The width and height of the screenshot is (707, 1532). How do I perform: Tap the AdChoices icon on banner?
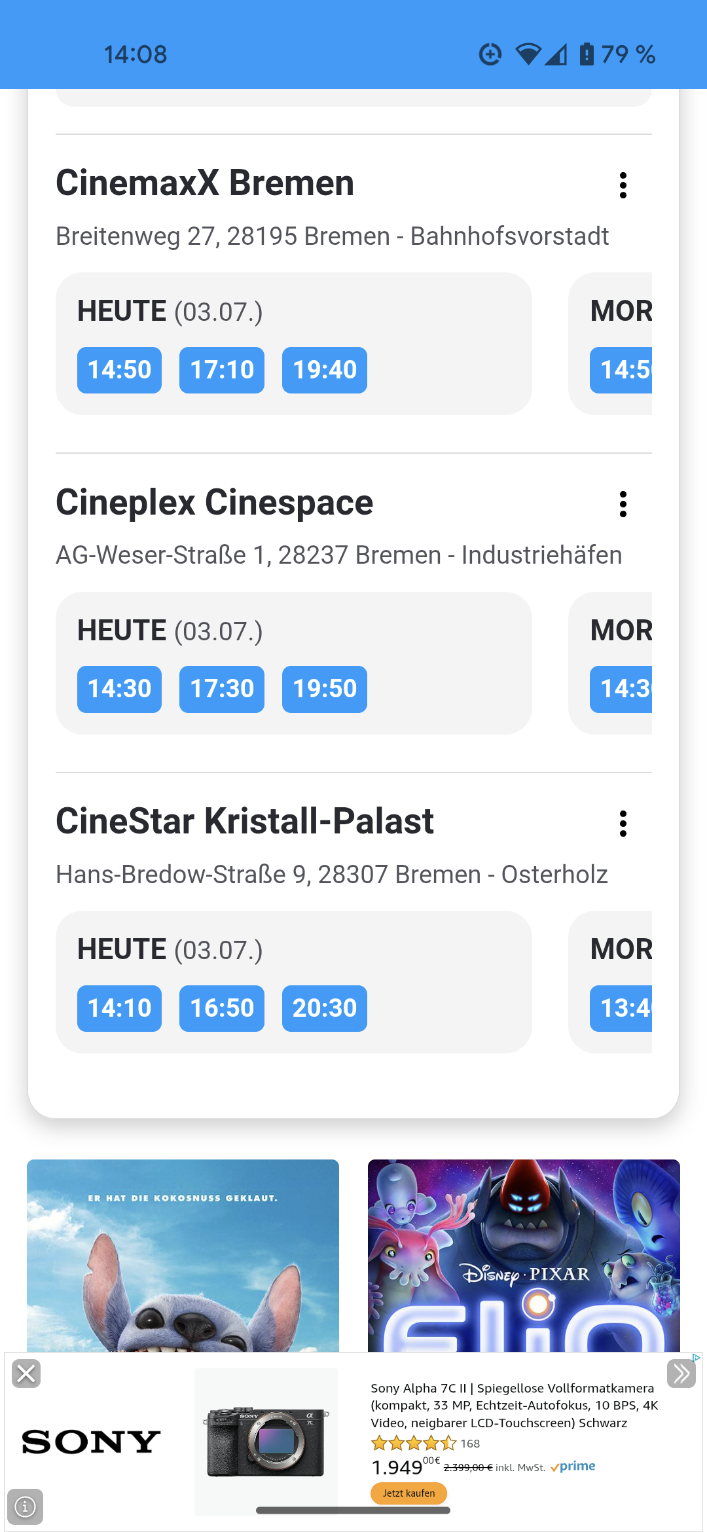tap(697, 1358)
